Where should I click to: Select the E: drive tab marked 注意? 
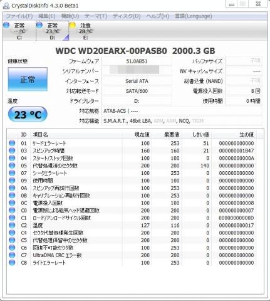coord(85,31)
